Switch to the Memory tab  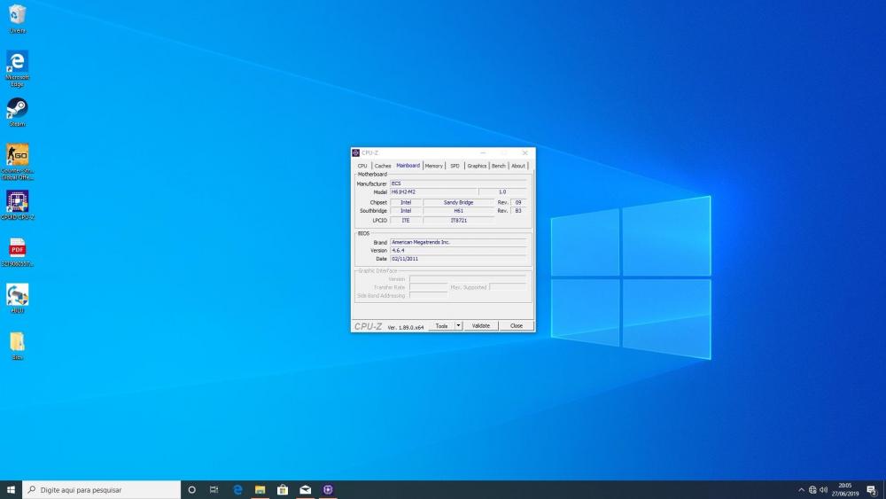[x=433, y=166]
